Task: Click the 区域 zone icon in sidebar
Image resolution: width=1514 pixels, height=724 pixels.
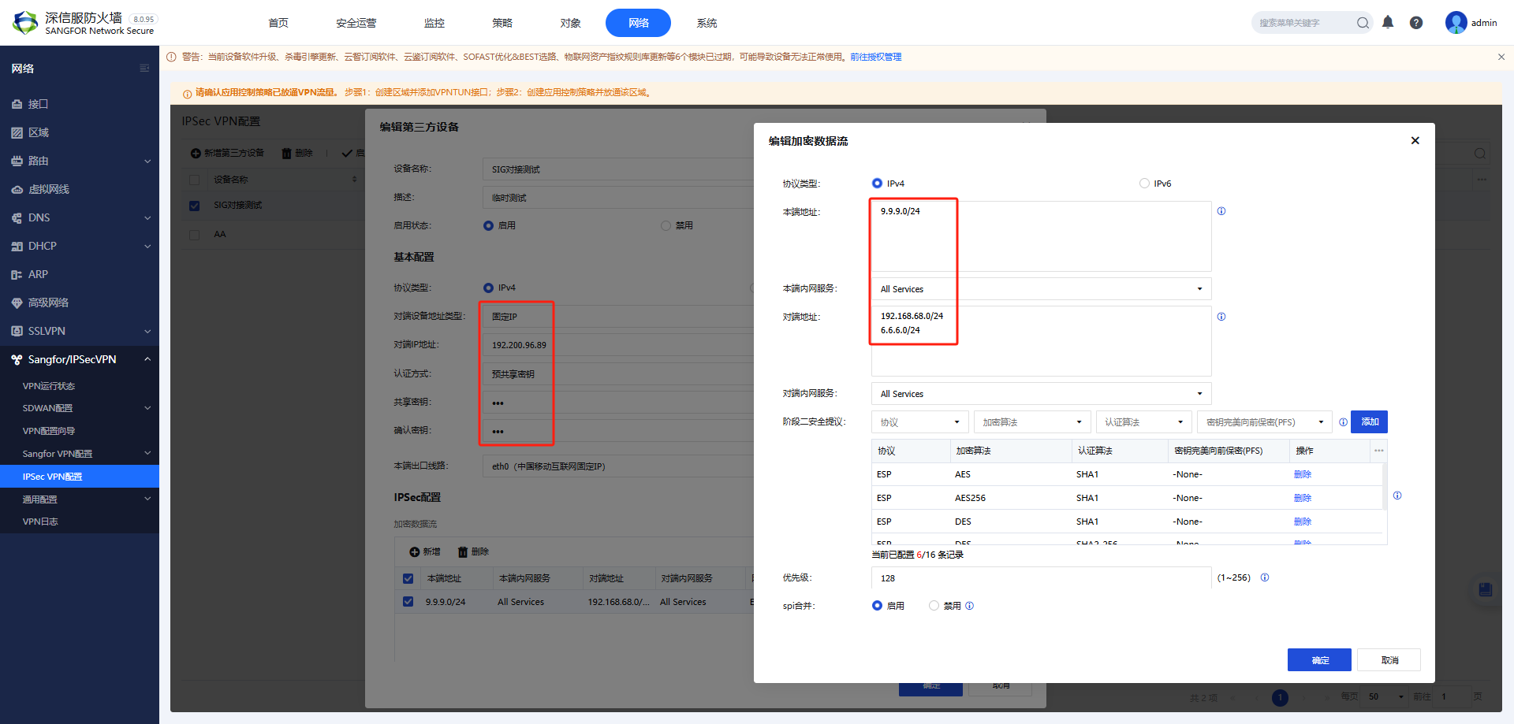Action: (x=17, y=132)
